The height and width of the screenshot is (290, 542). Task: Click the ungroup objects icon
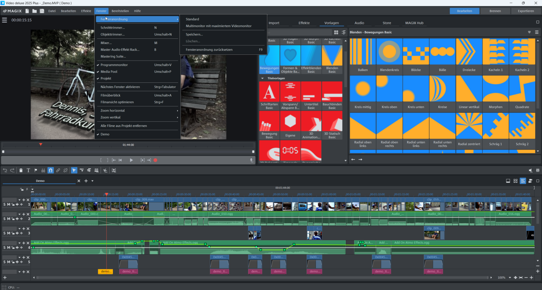pyautogui.click(x=65, y=170)
